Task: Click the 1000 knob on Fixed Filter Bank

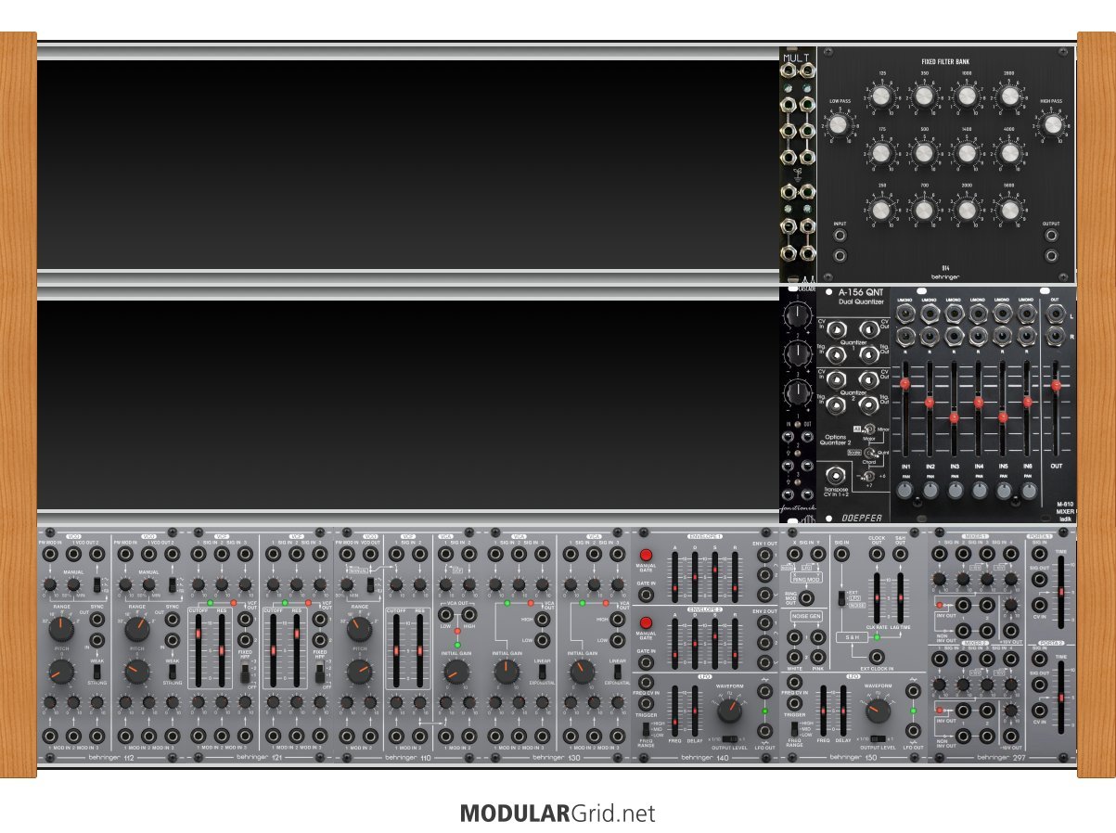Action: pyautogui.click(x=967, y=96)
